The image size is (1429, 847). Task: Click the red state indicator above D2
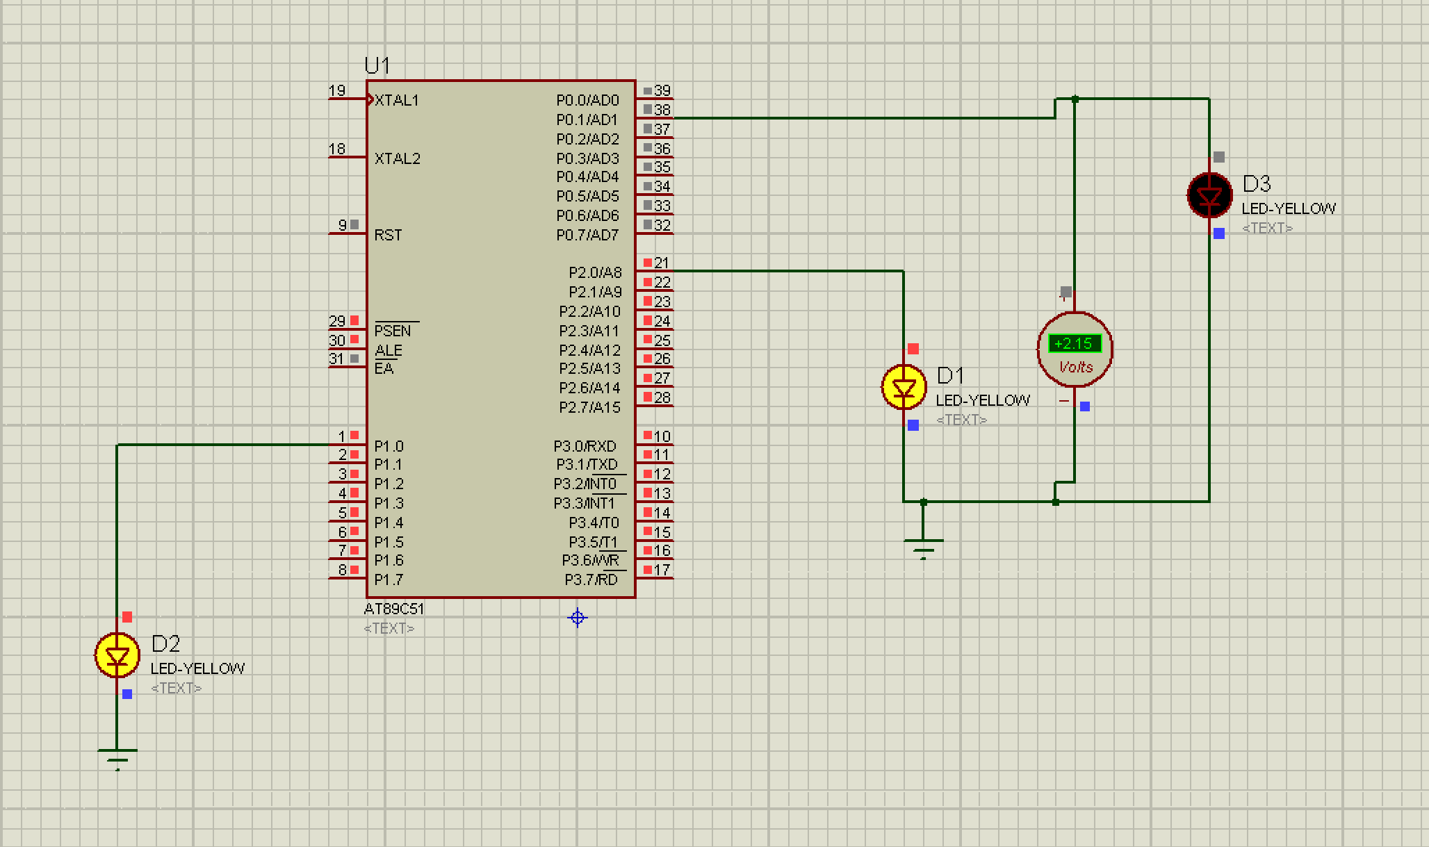pos(127,617)
